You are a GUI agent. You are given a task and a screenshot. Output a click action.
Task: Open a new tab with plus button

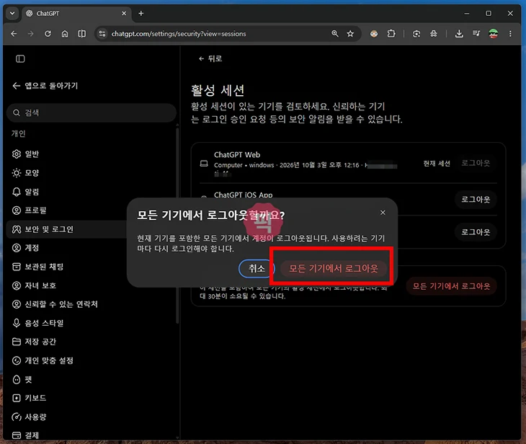141,14
